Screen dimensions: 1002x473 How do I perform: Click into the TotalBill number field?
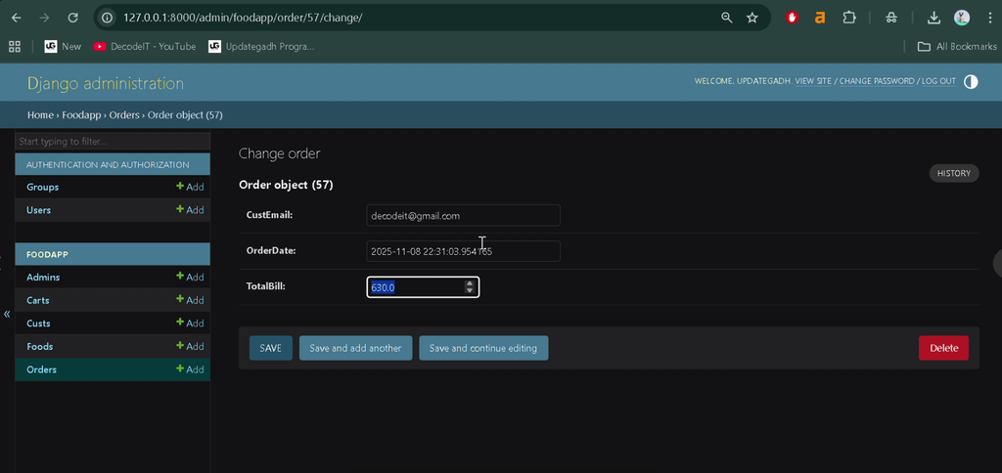point(423,287)
